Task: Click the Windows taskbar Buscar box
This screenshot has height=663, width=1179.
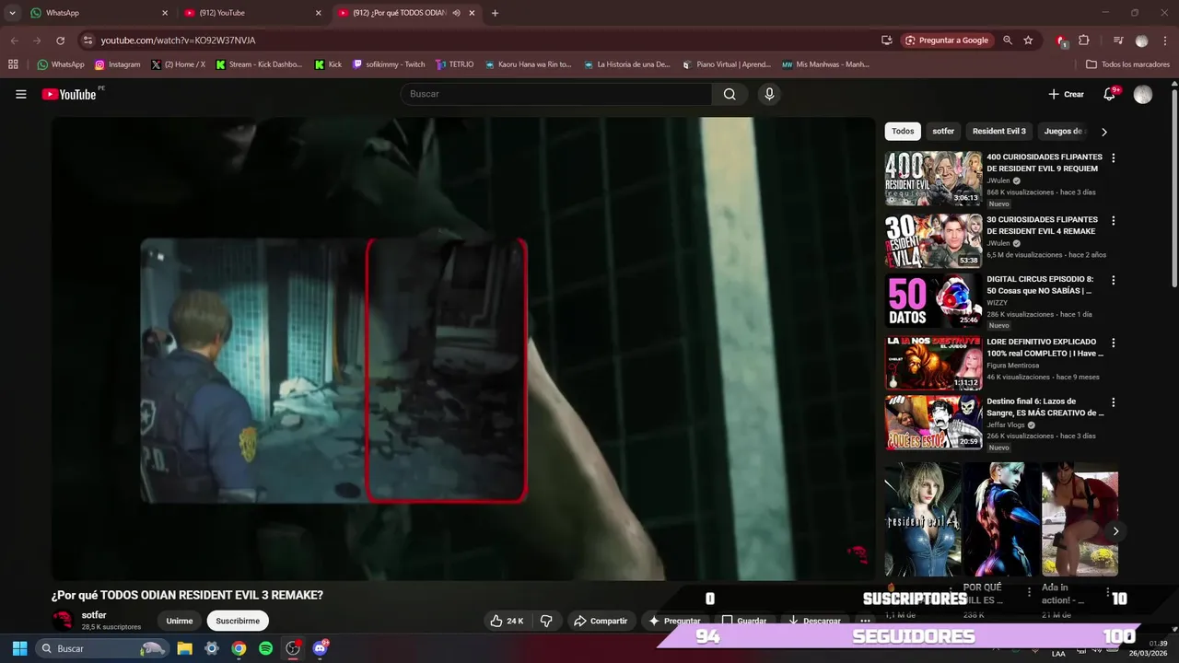Action: (x=101, y=648)
